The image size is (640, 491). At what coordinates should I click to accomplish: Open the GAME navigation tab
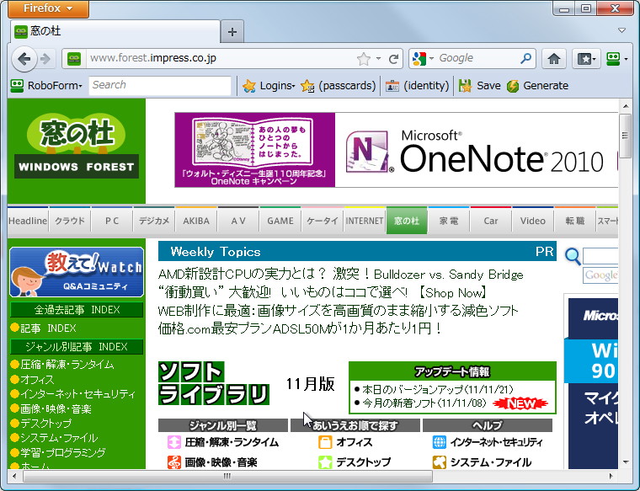(x=280, y=221)
